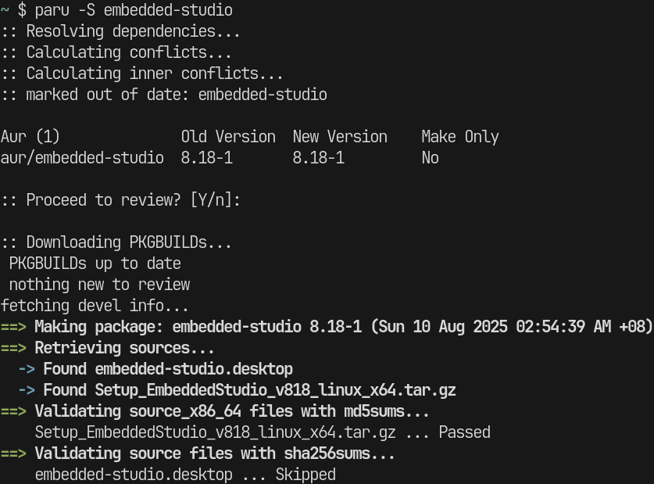
Task: Click the 'Resolving dependencies...' line
Action: point(133,32)
